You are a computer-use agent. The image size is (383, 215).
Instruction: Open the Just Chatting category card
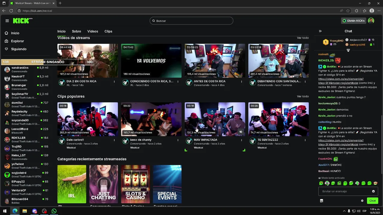tap(104, 184)
